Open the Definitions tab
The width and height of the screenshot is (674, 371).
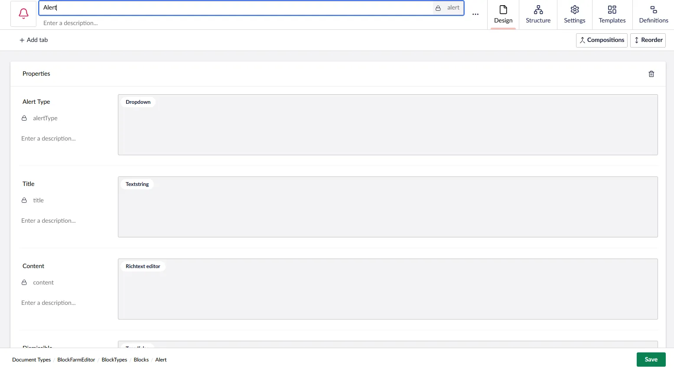653,15
